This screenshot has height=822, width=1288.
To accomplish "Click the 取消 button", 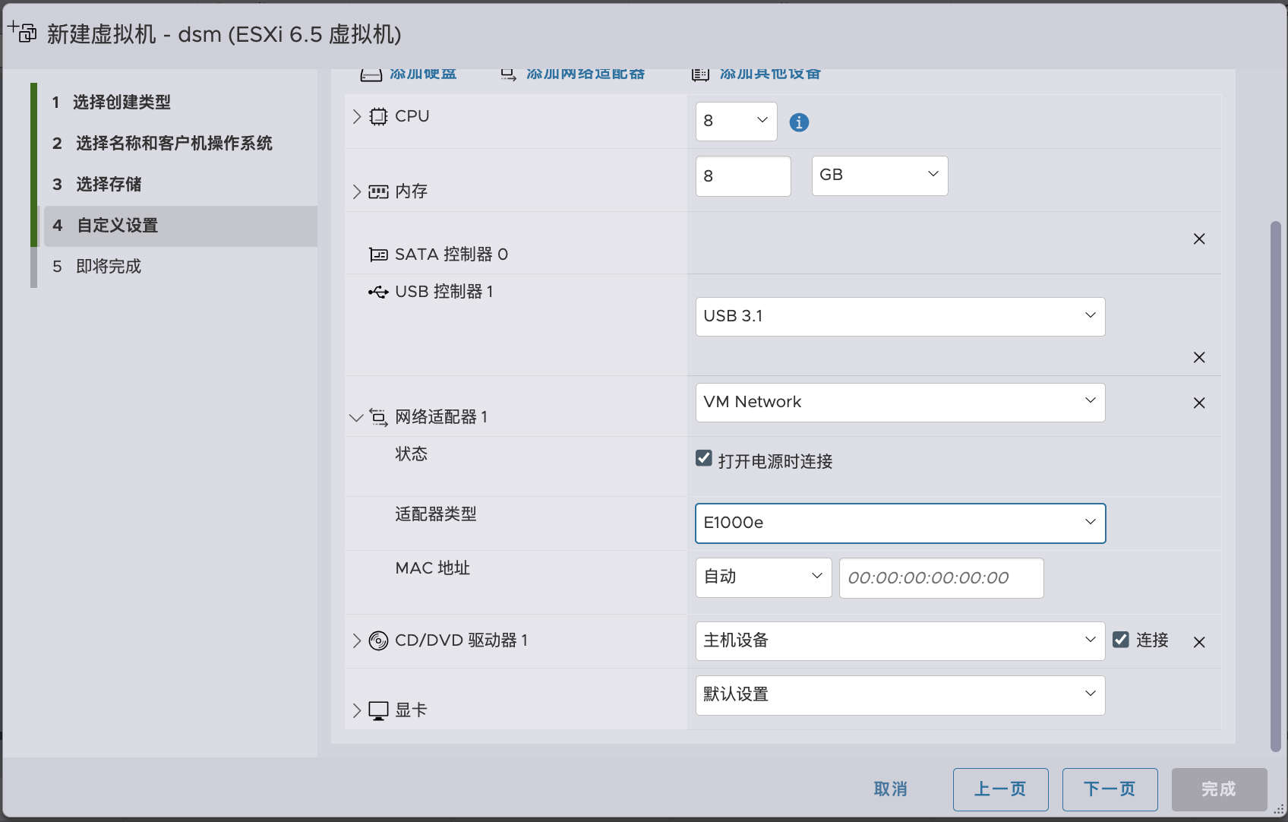I will coord(891,789).
